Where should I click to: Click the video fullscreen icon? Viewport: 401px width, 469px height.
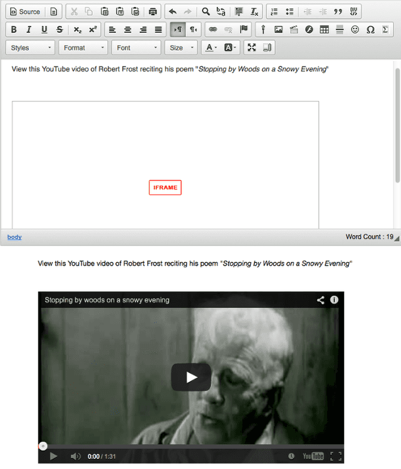click(x=336, y=456)
